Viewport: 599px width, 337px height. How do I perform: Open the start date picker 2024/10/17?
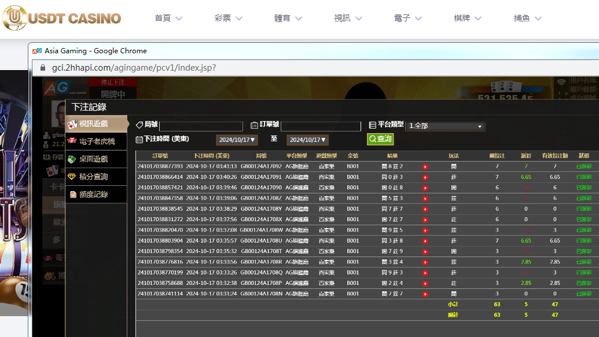point(237,140)
